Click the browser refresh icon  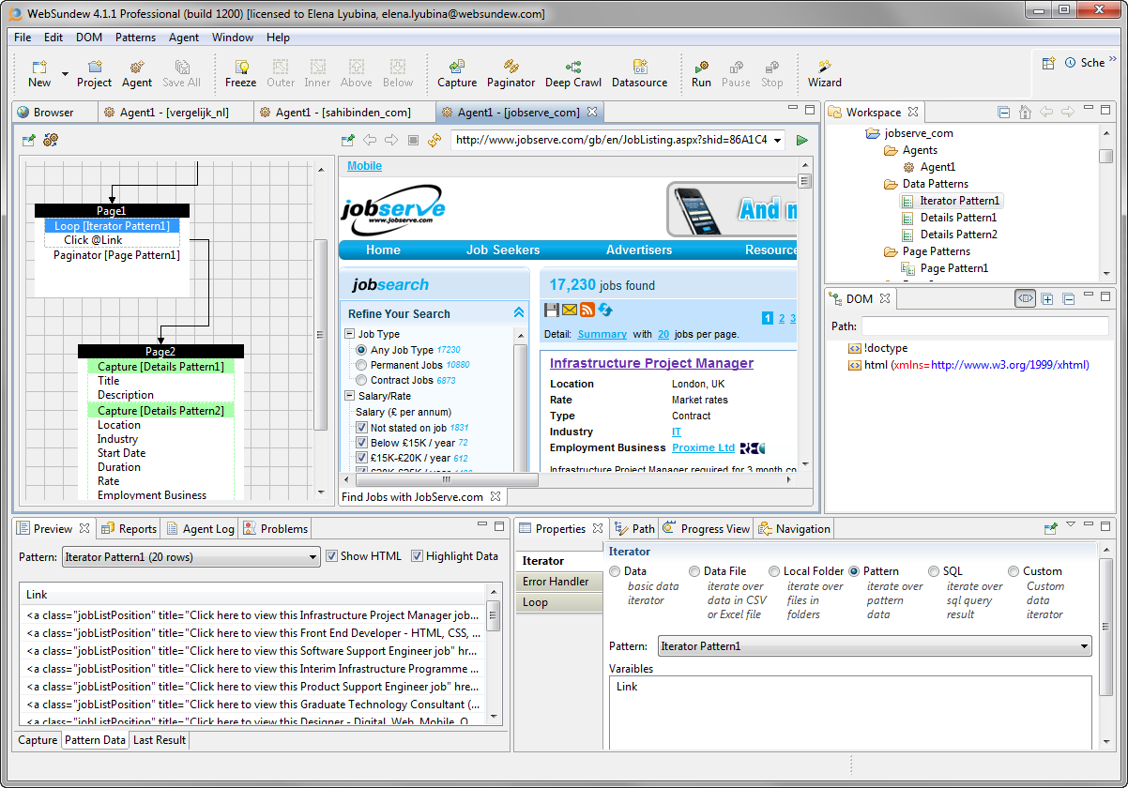[x=434, y=140]
